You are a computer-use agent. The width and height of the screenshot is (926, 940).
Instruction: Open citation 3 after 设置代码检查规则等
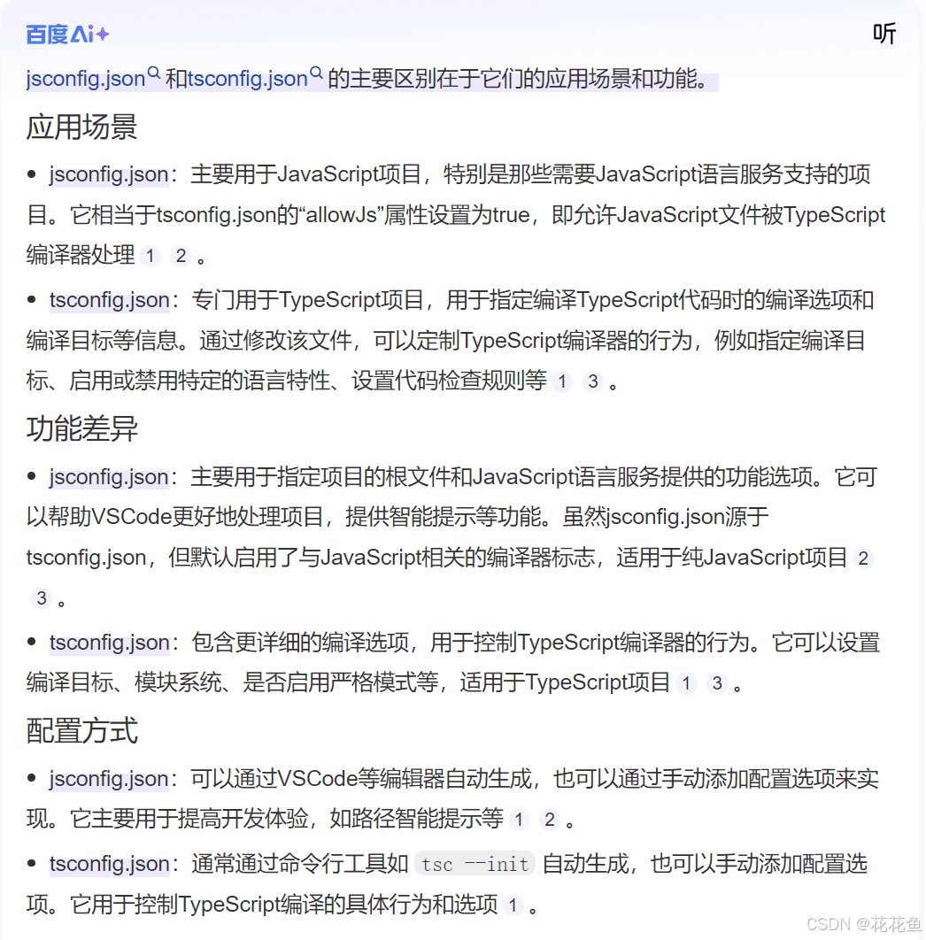click(593, 381)
